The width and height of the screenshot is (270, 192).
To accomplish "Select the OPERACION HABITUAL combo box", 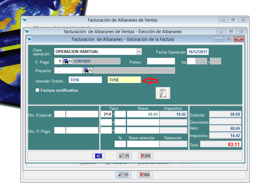I will click(95, 51).
